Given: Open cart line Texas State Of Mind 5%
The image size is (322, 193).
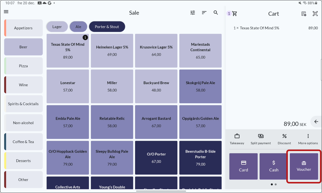Looking at the screenshot, I should point(275,28).
